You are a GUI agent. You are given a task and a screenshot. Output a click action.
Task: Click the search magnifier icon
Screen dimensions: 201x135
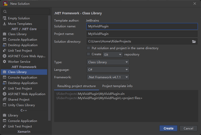[5, 12]
